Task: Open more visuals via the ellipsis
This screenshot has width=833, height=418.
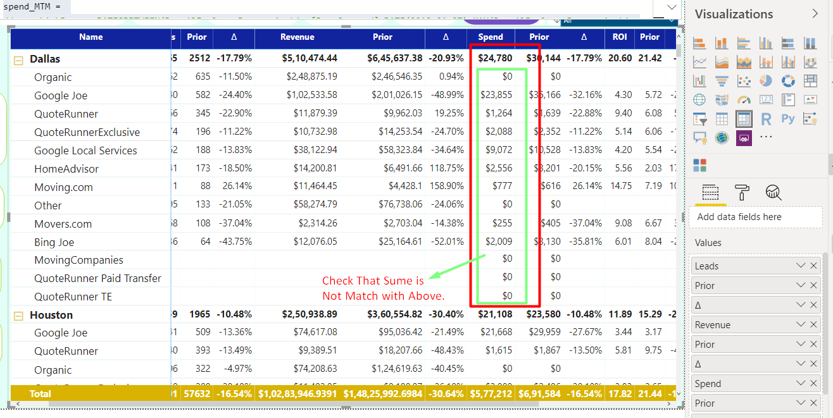Action: coord(766,137)
